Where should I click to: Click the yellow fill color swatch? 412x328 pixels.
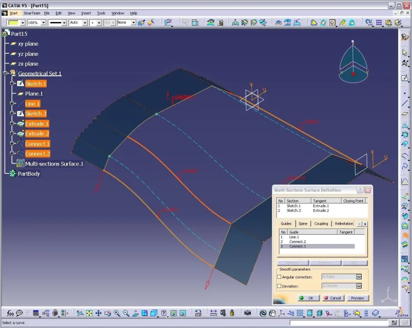14,23
